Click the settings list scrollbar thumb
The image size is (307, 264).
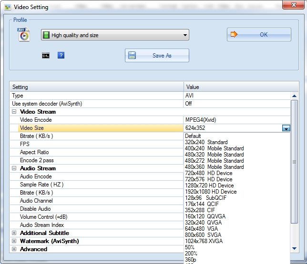coord(294,162)
